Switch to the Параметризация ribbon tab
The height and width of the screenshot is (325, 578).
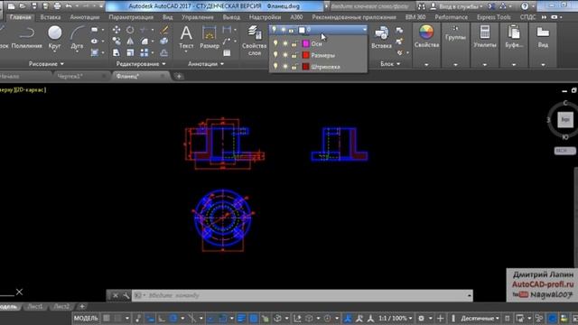coord(131,17)
